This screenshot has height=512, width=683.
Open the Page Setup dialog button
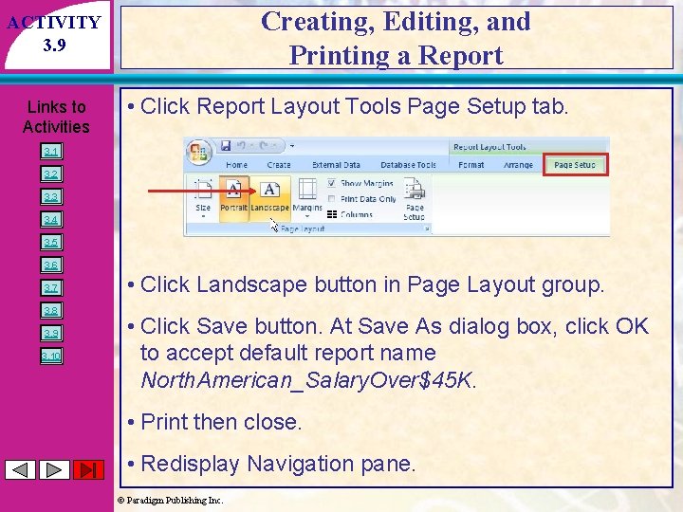click(414, 199)
